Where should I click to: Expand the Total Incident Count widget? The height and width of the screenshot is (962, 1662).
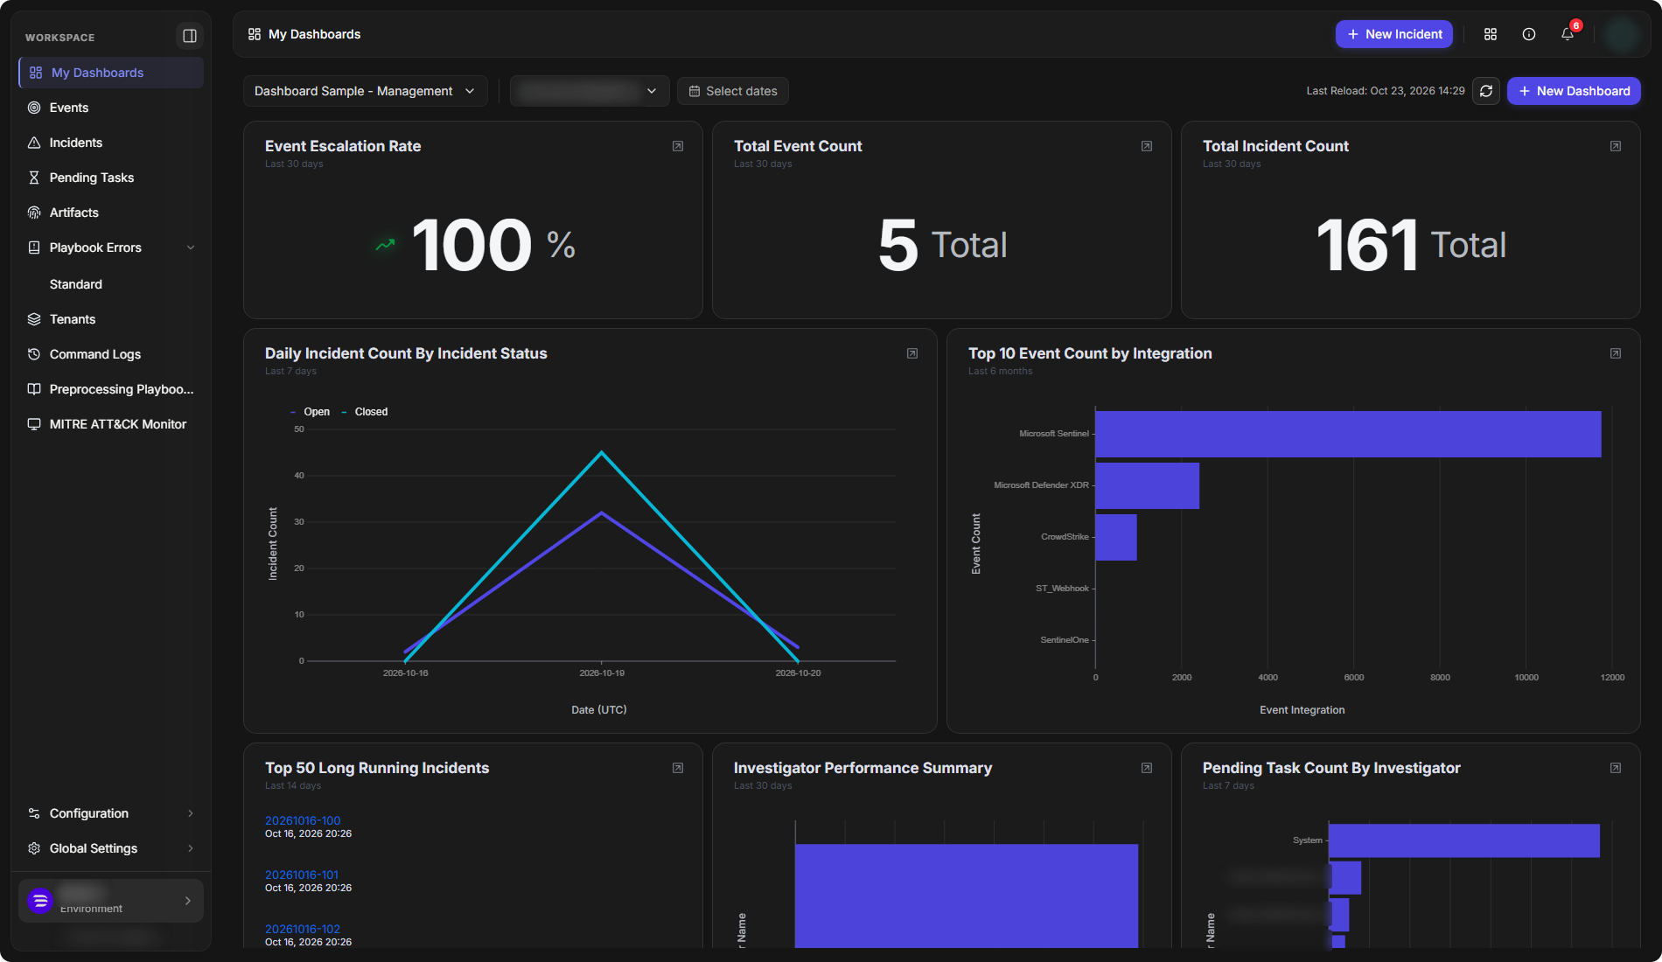pos(1616,146)
